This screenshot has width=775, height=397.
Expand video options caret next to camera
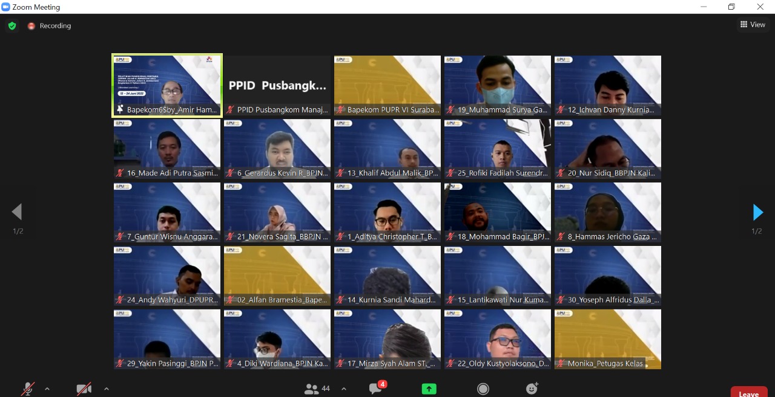coord(107,389)
